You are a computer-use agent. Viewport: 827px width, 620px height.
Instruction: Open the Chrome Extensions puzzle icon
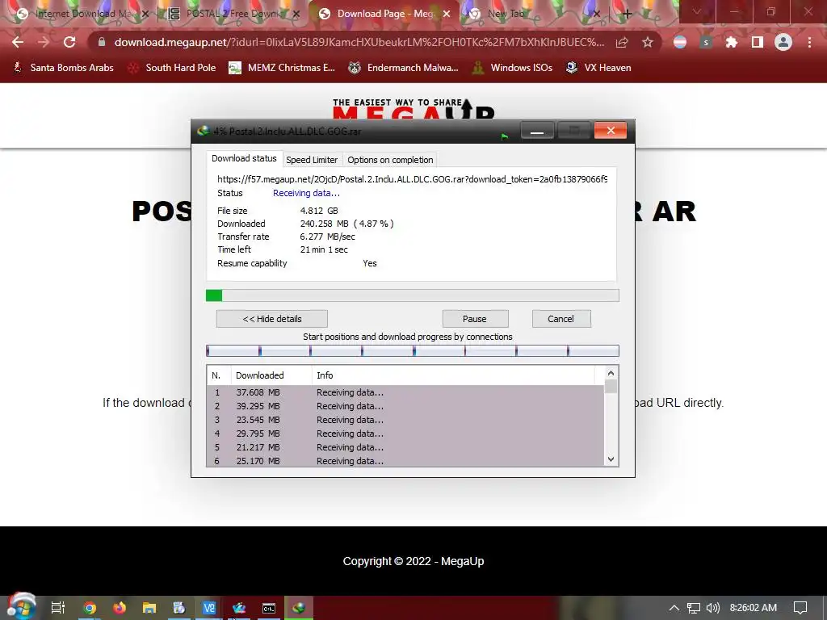coord(731,42)
